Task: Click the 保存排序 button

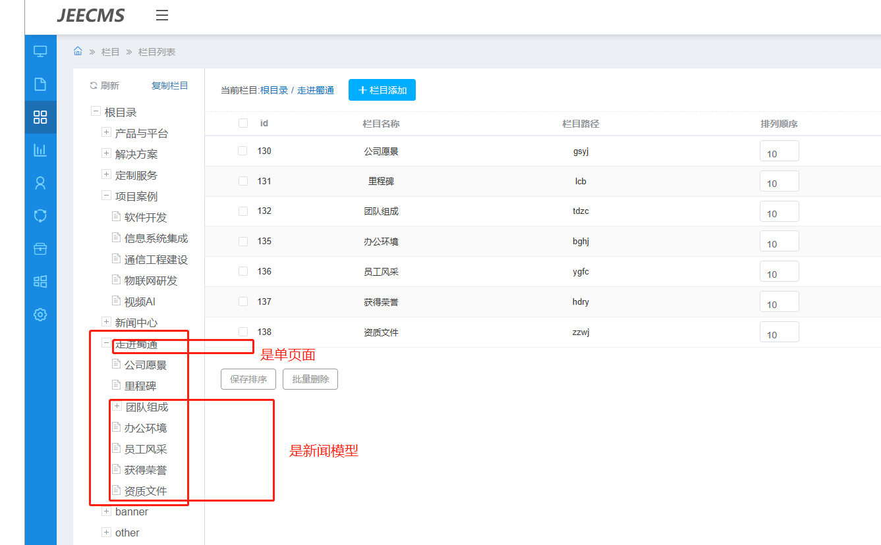Action: (248, 379)
